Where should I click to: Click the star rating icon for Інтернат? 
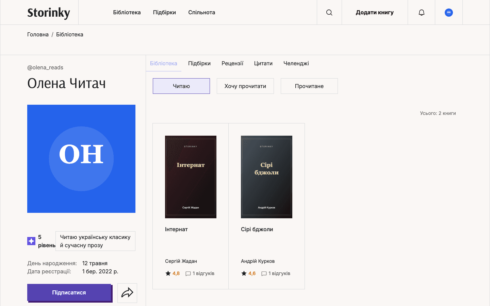click(168, 273)
